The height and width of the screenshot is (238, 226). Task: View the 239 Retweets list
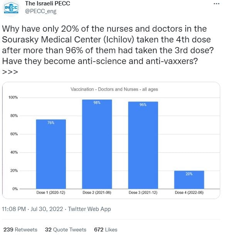tap(20, 230)
